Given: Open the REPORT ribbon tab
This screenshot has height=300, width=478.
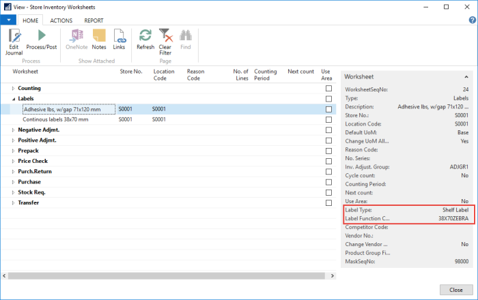Looking at the screenshot, I should pyautogui.click(x=94, y=20).
